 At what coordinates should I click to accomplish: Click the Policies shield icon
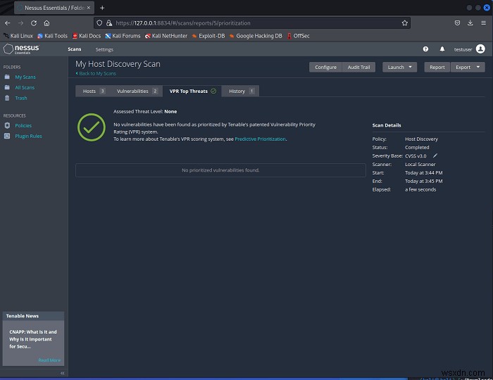coord(7,125)
